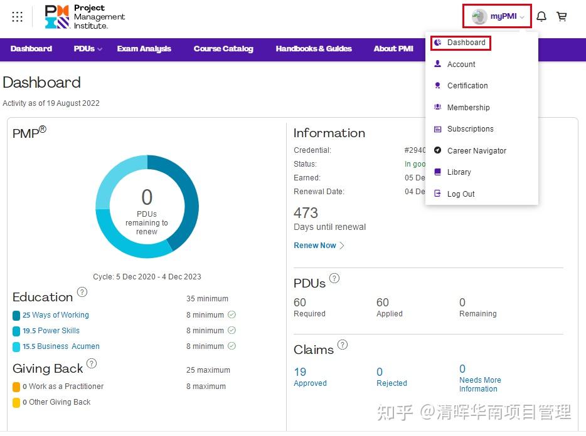Click '0' Remaining PDUs value

pyautogui.click(x=462, y=303)
